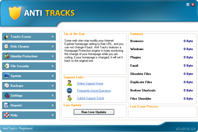Open the Settings menu section
The width and height of the screenshot is (198, 132).
29,95
